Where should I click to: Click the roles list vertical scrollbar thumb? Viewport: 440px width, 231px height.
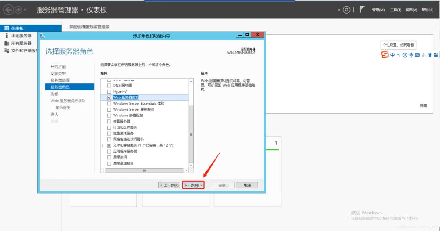191,134
